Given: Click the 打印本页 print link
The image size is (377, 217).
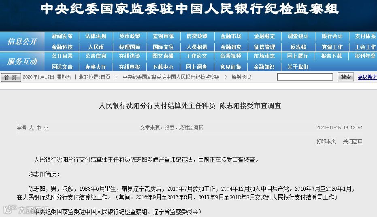Looking at the screenshot, I should (326, 142).
